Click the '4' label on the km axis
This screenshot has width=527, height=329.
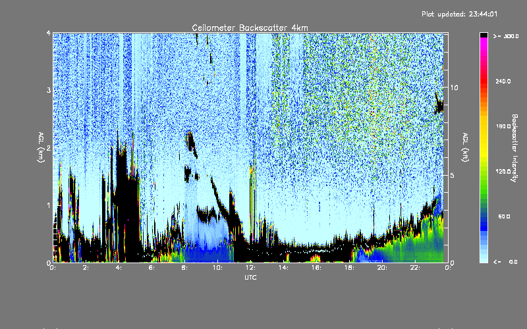point(49,33)
